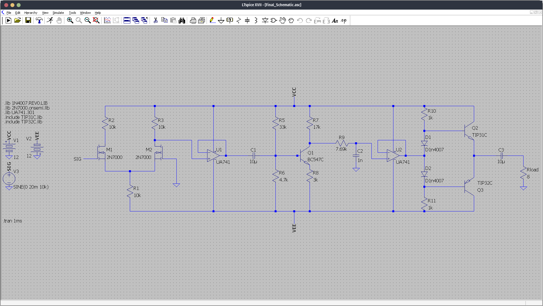The height and width of the screenshot is (306, 543).
Task: Click the Rotate toolbar icon
Action: (x=318, y=20)
